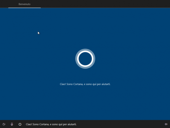
Task: Click the Cortana caption in the bottom bar
Action: pos(51,124)
